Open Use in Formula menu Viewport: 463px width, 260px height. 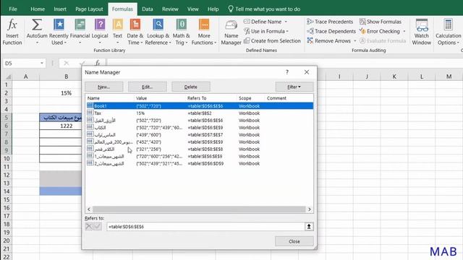tap(266, 31)
